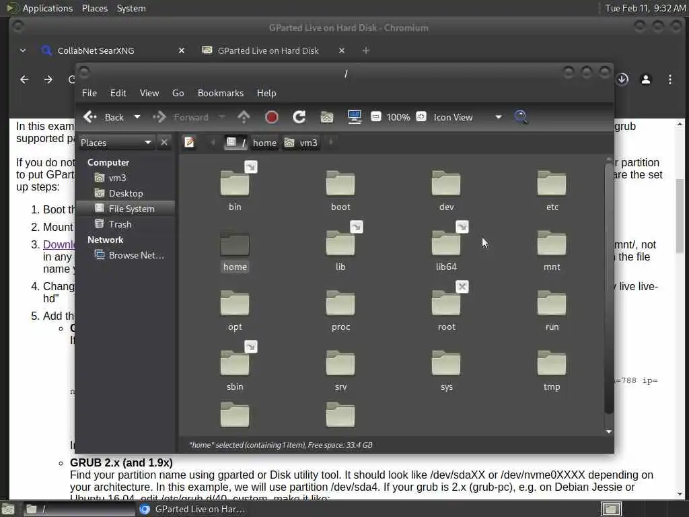The height and width of the screenshot is (517, 689).
Task: Select the home folder icon
Action: point(235,244)
